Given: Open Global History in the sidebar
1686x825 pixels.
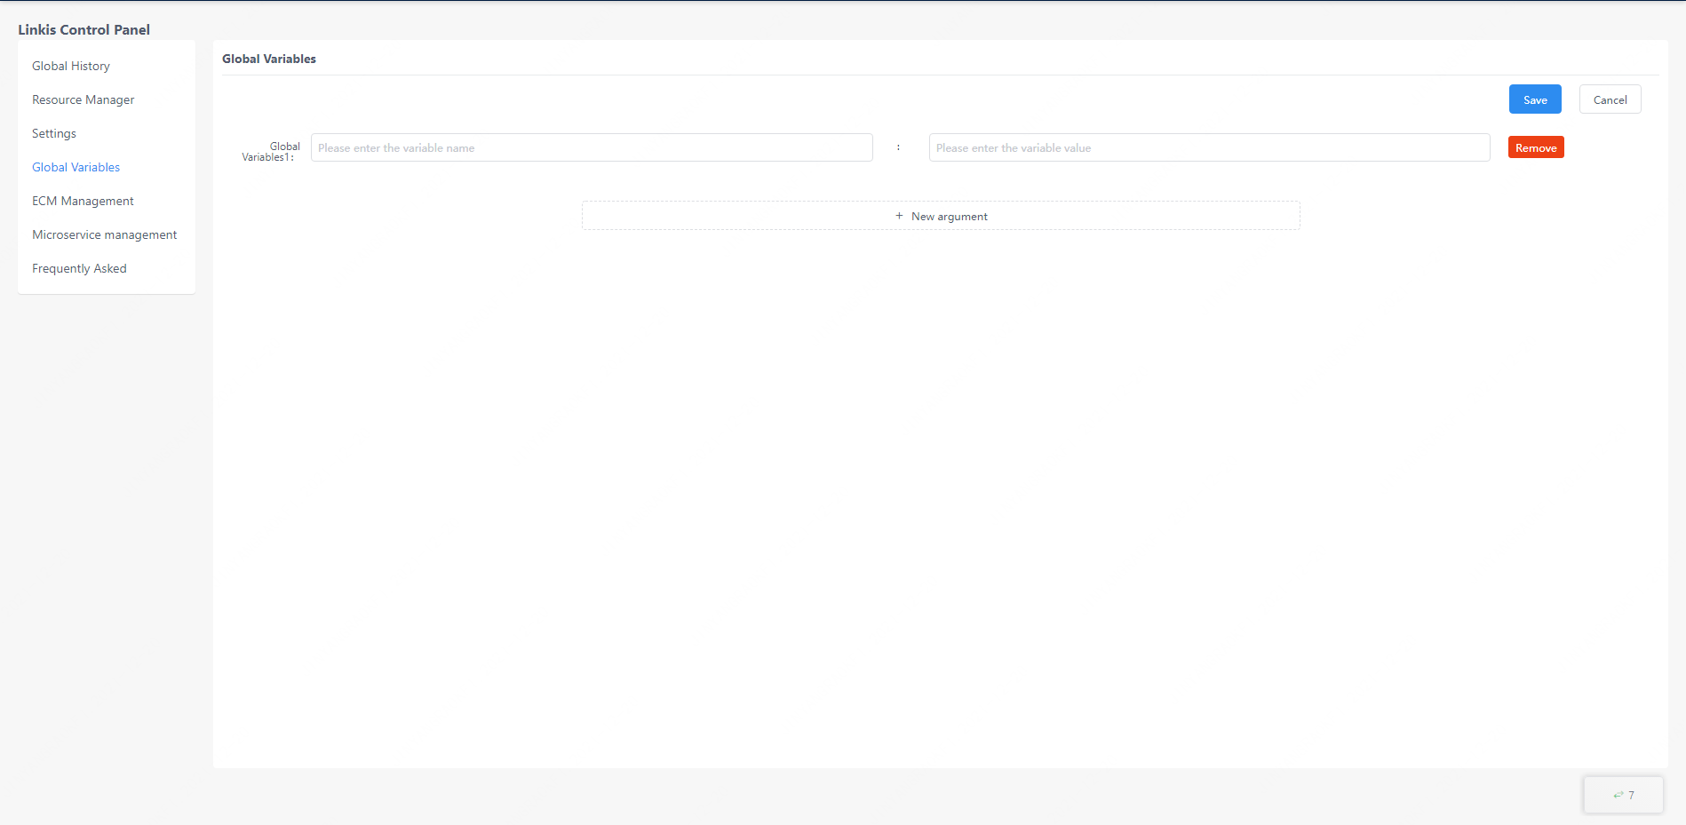Looking at the screenshot, I should (x=71, y=66).
